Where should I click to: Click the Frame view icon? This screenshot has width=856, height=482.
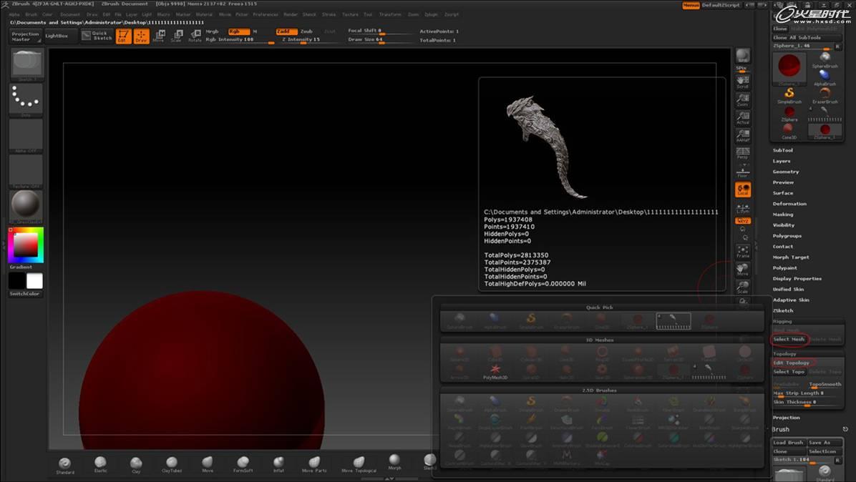[743, 251]
